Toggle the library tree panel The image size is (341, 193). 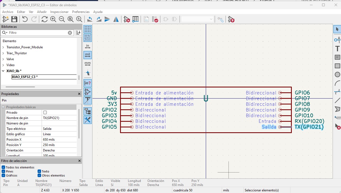88,111
